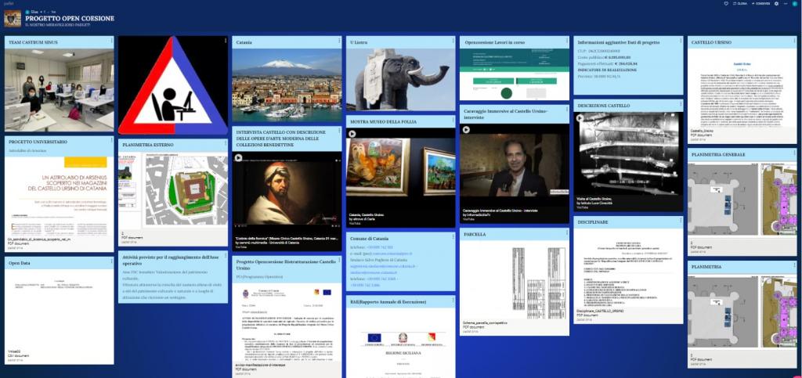802x378 pixels.
Task: Open options menu of DESCRIZIONE CASTELLO card
Action: 681,103
